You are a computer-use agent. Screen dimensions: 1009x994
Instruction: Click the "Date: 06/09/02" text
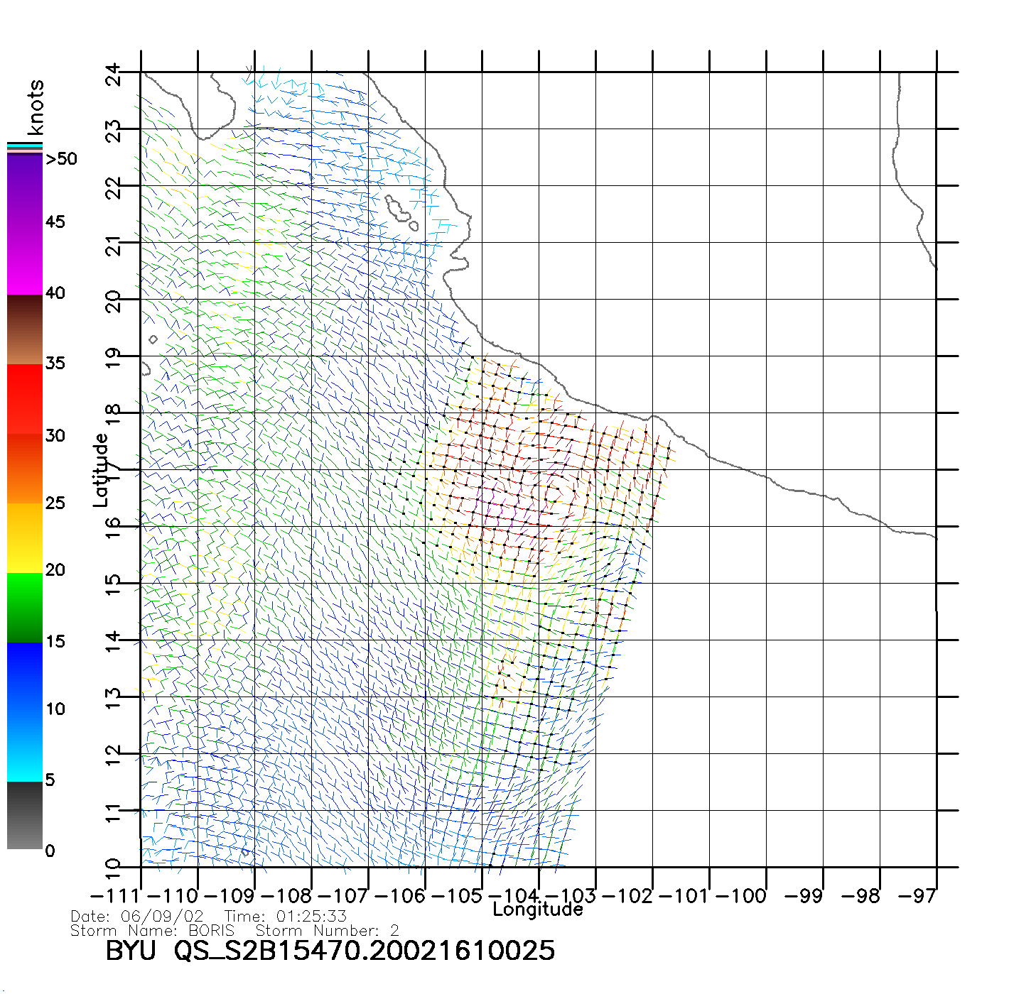click(137, 917)
